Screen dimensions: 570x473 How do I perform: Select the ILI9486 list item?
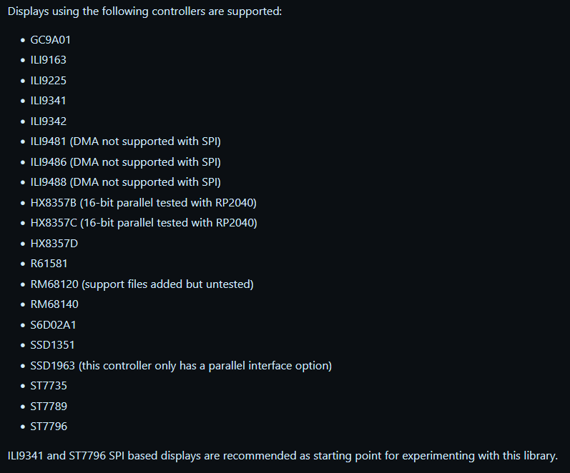pyautogui.click(x=126, y=161)
